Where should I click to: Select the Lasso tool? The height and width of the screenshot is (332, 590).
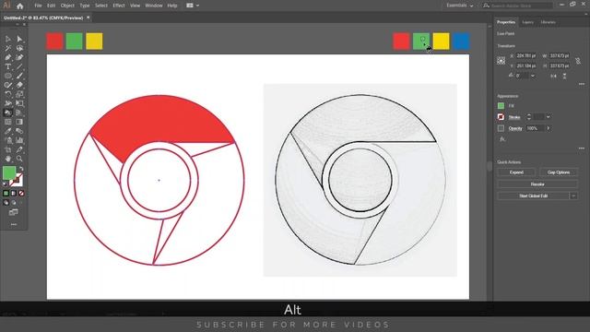click(19, 48)
